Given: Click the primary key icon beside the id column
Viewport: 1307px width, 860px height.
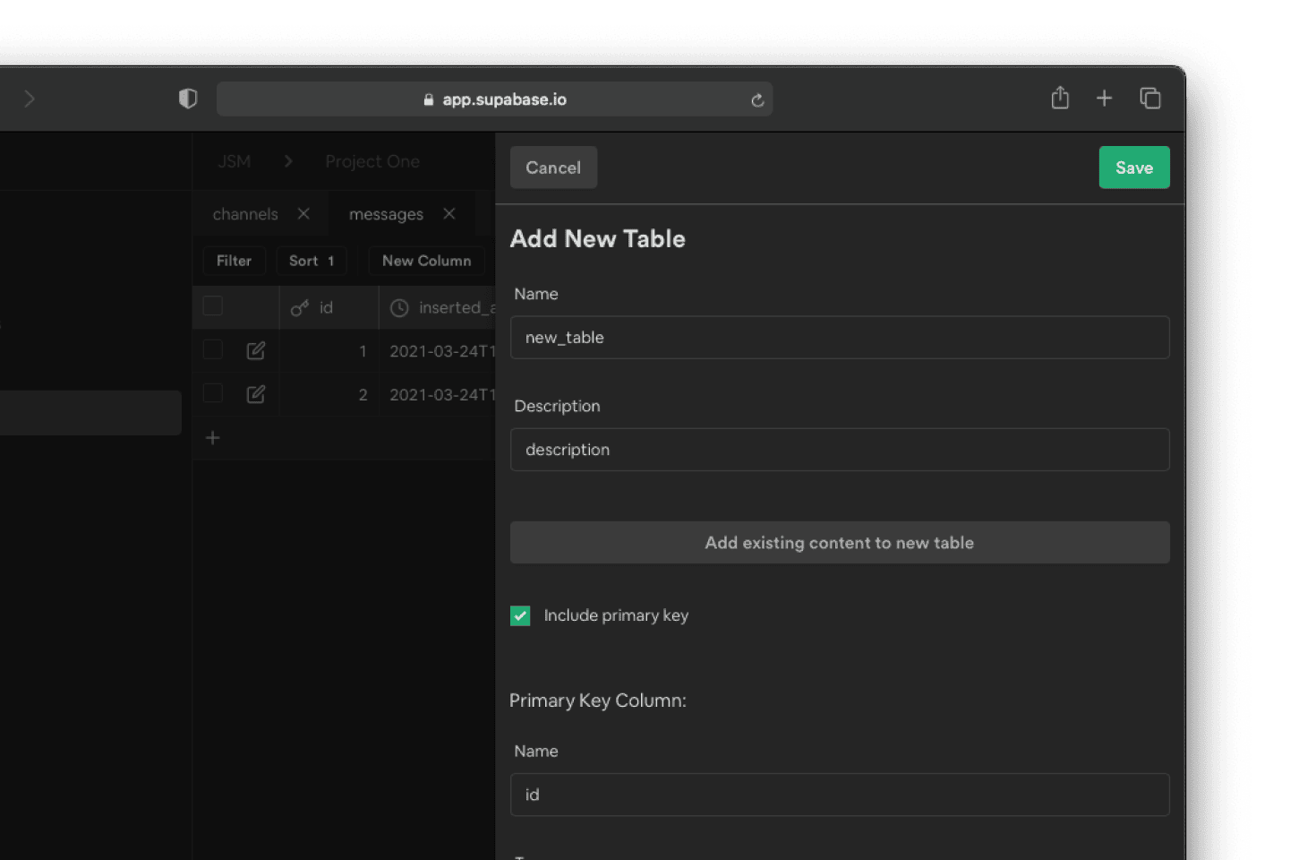Looking at the screenshot, I should pyautogui.click(x=300, y=307).
